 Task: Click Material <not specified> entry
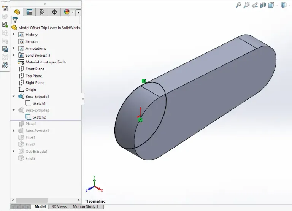click(45, 62)
